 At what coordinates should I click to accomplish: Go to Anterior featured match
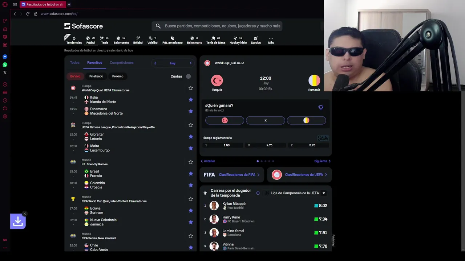point(208,161)
